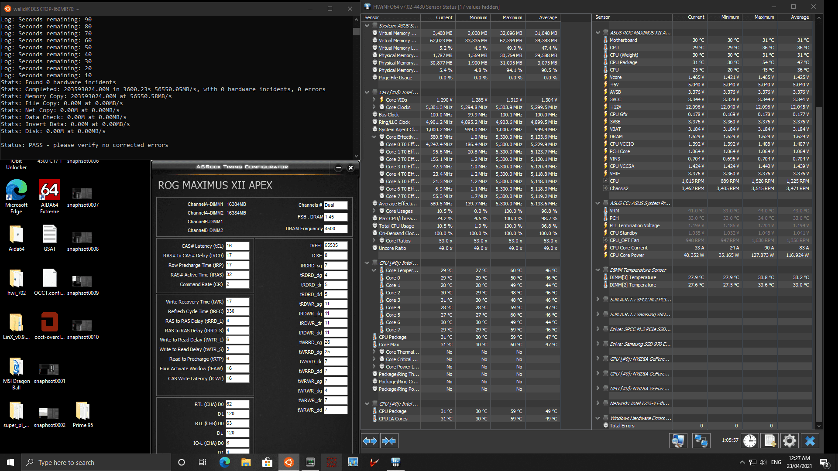Open HWiNFO summary monitor icon
This screenshot has width=838, height=471.
point(678,441)
